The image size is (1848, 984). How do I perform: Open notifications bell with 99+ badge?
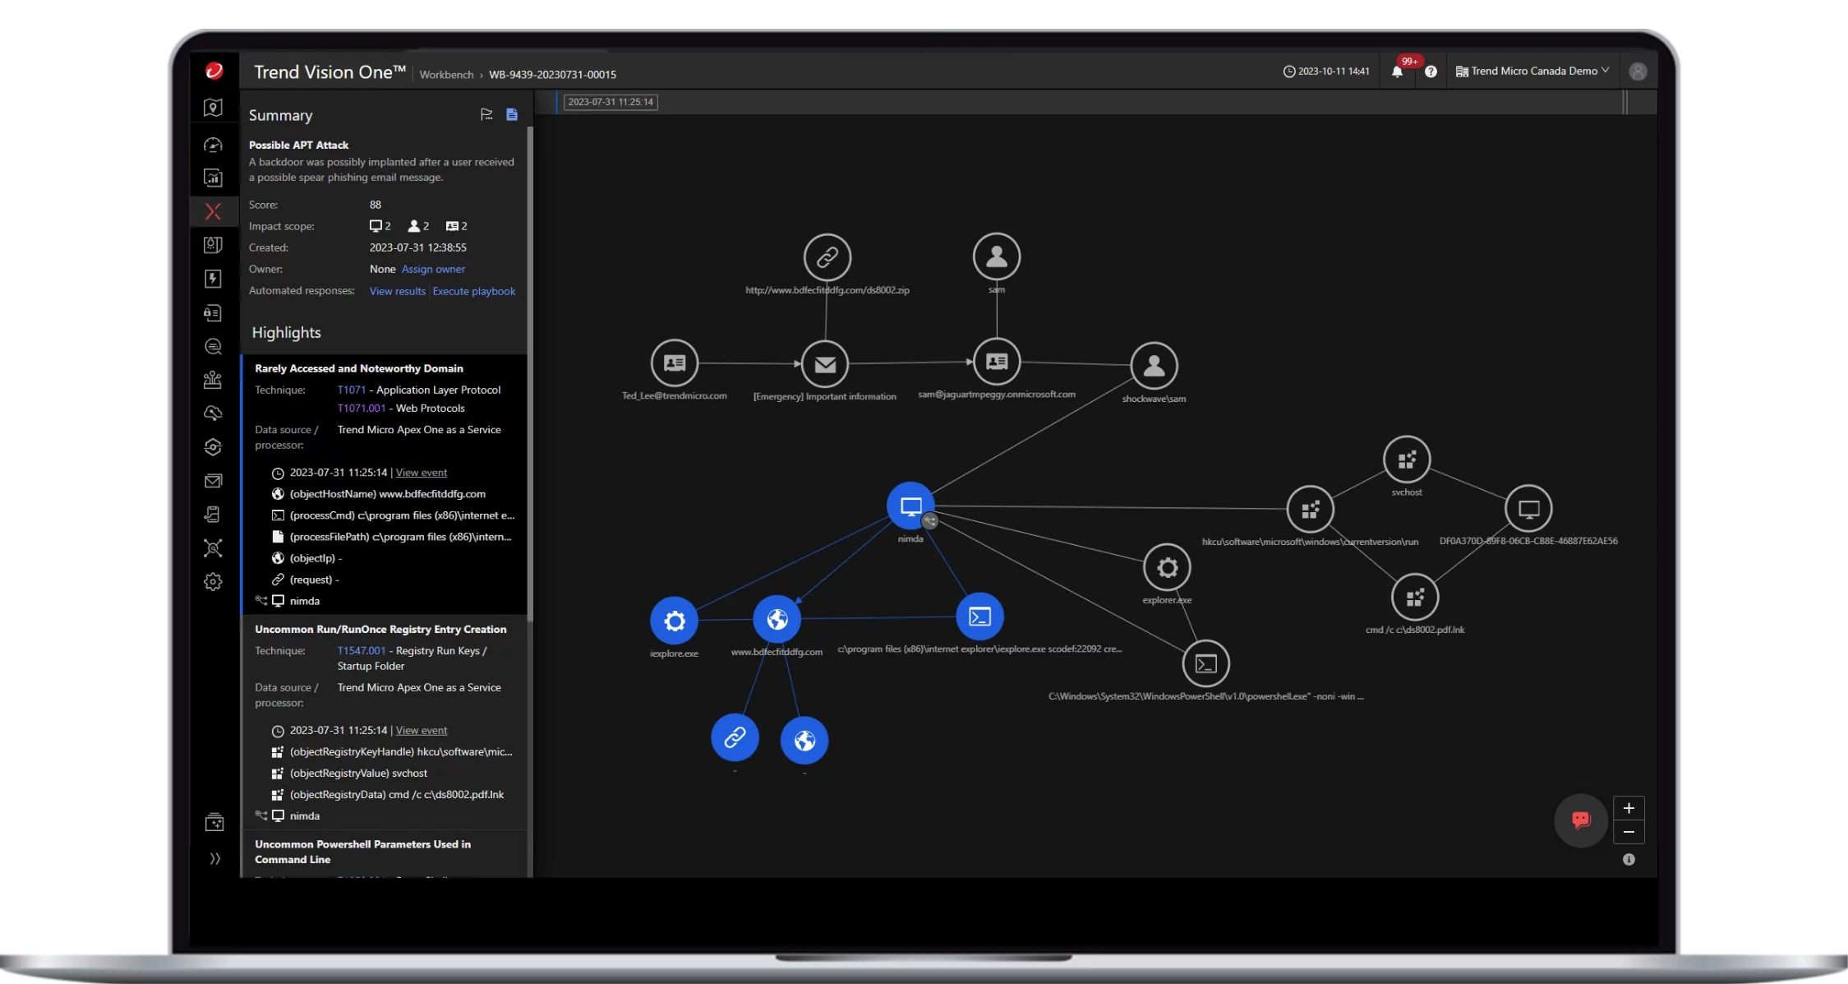(x=1397, y=72)
